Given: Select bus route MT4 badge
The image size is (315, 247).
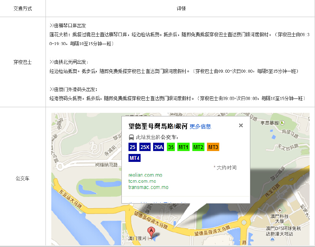Looking at the screenshot, I should [x=134, y=158].
